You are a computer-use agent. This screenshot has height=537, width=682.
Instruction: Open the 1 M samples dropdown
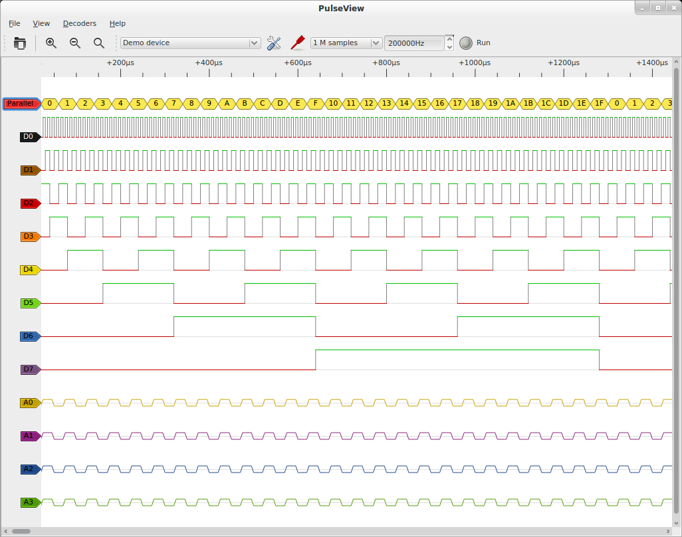pos(346,43)
